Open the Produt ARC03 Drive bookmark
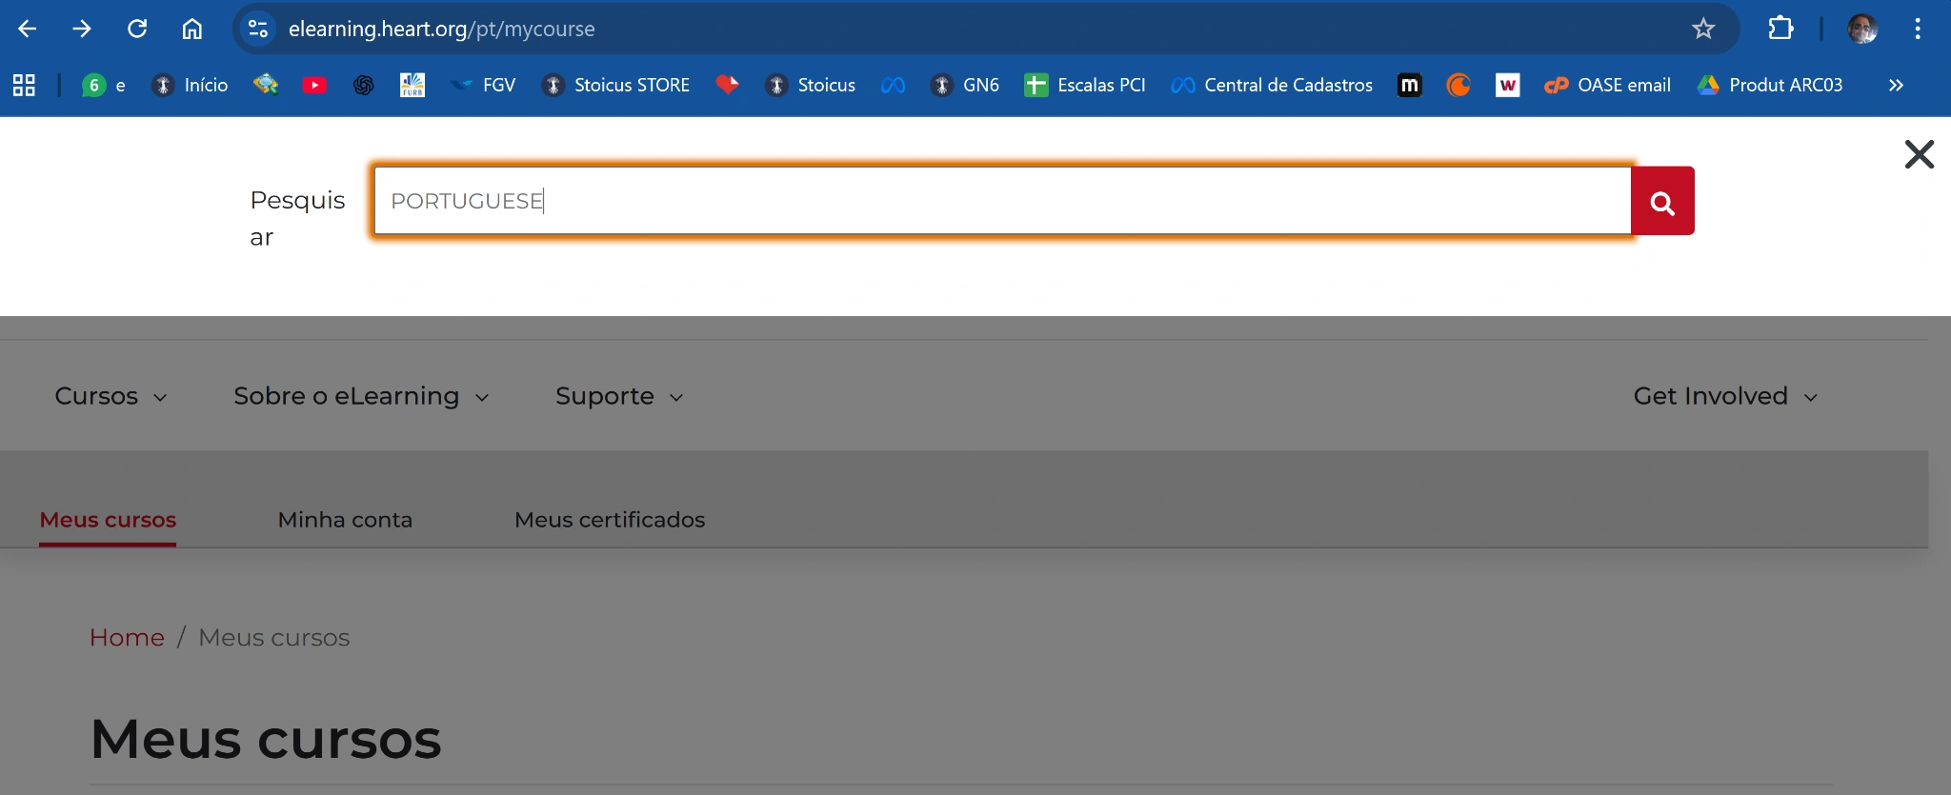 pos(1770,85)
